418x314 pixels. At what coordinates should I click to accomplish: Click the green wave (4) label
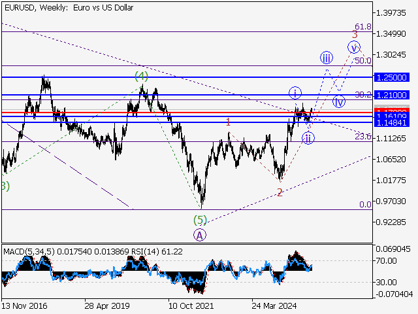coord(142,76)
